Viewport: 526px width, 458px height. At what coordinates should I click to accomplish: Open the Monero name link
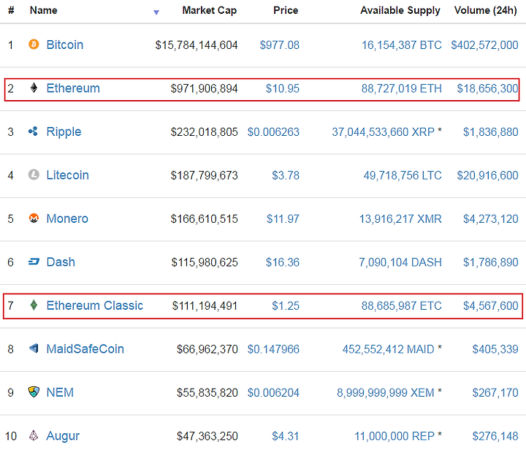[67, 218]
